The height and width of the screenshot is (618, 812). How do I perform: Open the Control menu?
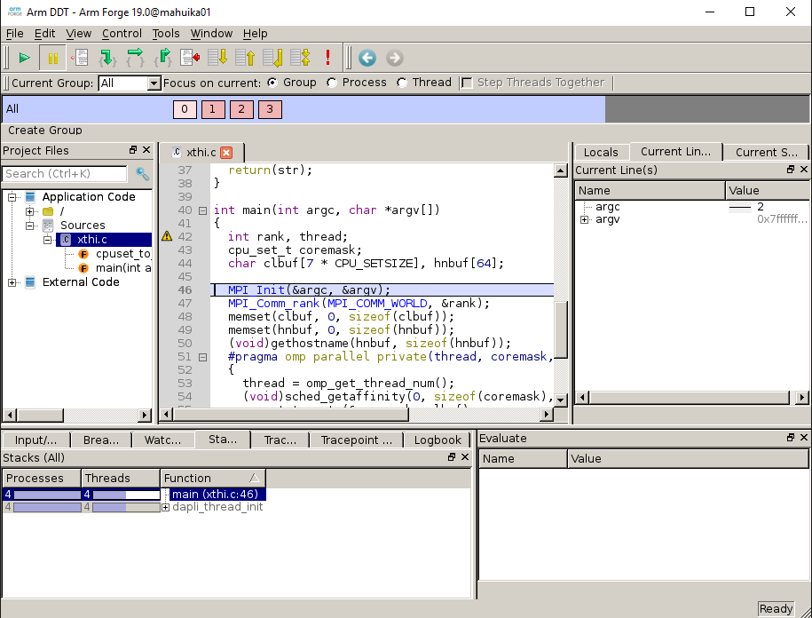click(122, 34)
